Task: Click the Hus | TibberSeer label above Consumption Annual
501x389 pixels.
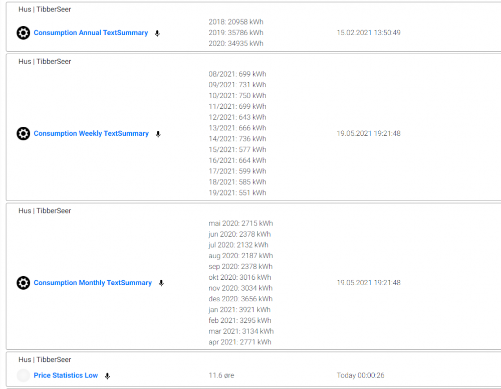Action: [45, 10]
